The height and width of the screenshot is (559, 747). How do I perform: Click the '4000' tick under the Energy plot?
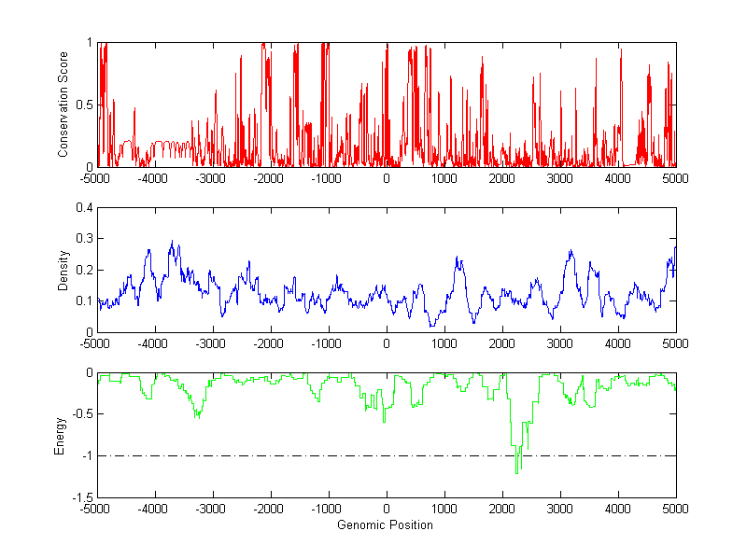point(618,510)
